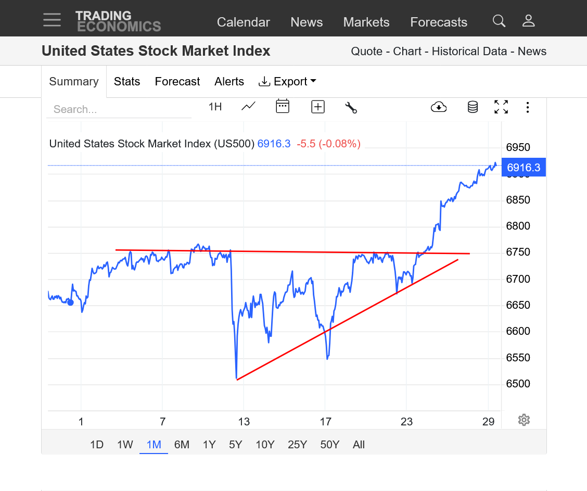Expand the Export dropdown
This screenshot has width=587, height=491.
[288, 82]
